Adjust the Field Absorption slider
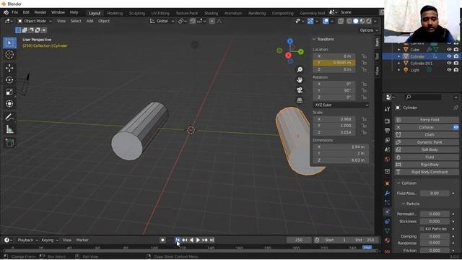 tap(435, 194)
